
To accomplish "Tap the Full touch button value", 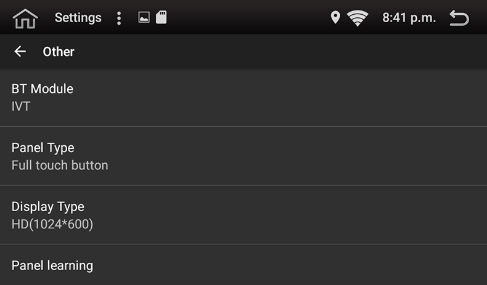I will coord(60,165).
